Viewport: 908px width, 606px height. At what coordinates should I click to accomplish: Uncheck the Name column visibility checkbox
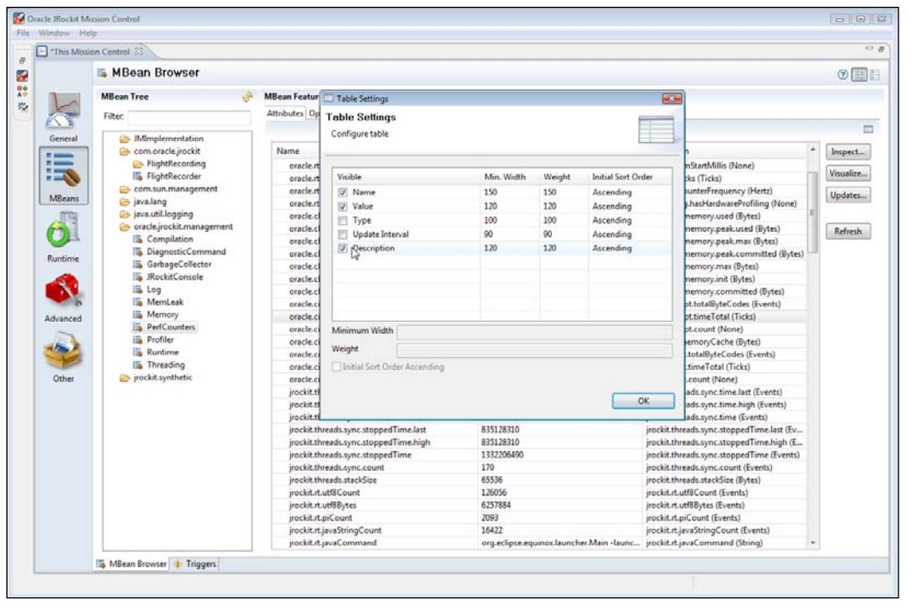(x=342, y=193)
